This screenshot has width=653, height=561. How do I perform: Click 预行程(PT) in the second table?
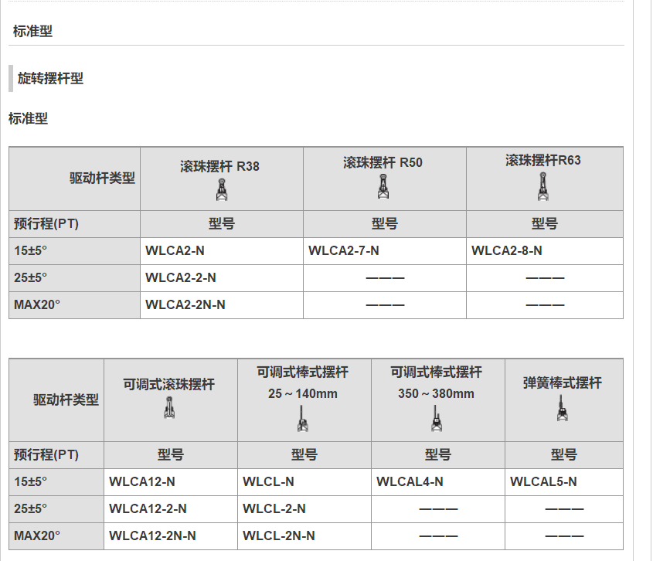(x=46, y=455)
